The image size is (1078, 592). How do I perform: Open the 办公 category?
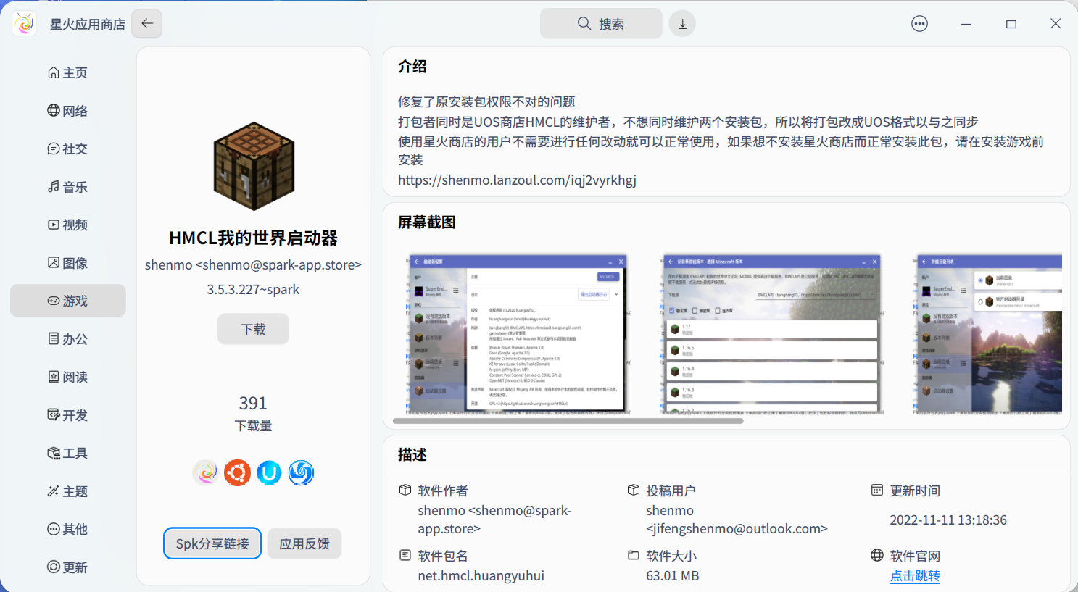pyautogui.click(x=68, y=339)
